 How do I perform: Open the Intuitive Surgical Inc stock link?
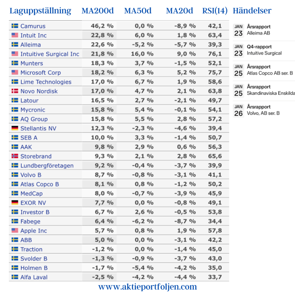click(x=50, y=54)
